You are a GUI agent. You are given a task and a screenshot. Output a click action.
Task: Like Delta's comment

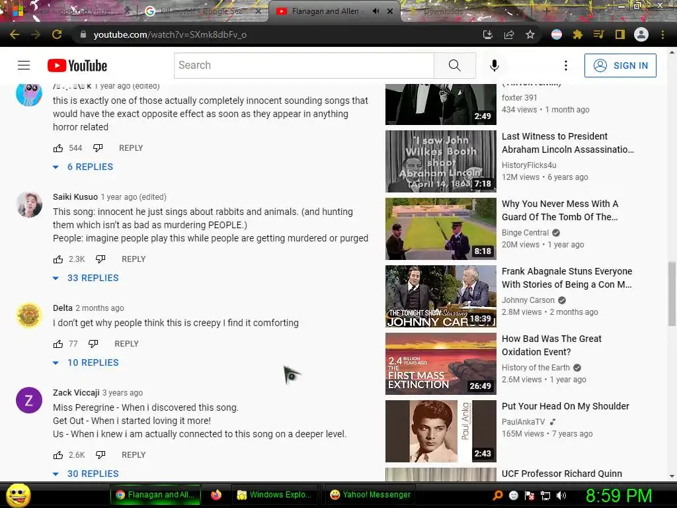[x=58, y=344]
